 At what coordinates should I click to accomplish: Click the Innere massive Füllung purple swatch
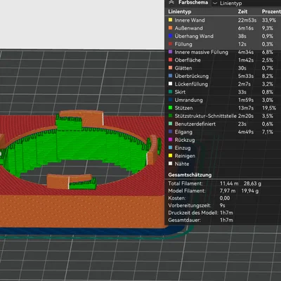(x=170, y=52)
